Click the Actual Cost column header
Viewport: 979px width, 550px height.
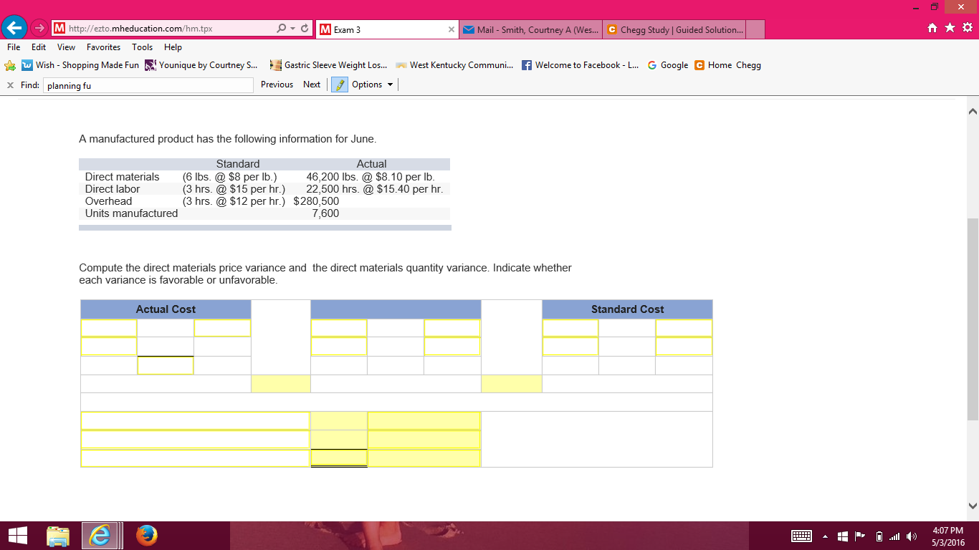(166, 309)
